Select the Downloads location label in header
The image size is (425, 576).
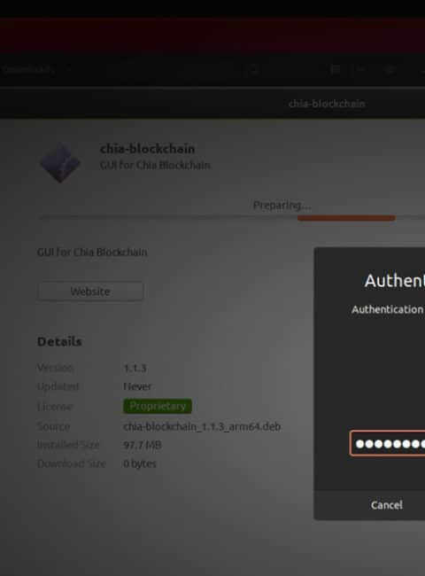click(28, 69)
